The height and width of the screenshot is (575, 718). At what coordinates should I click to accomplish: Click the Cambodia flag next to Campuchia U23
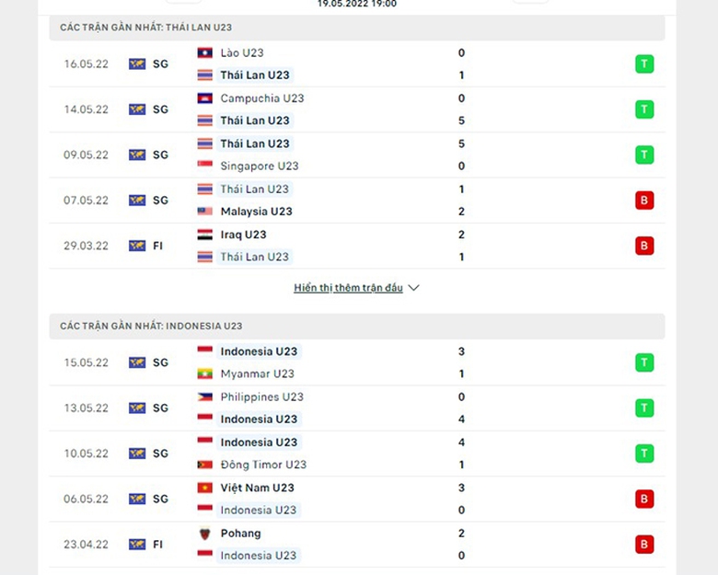click(204, 98)
